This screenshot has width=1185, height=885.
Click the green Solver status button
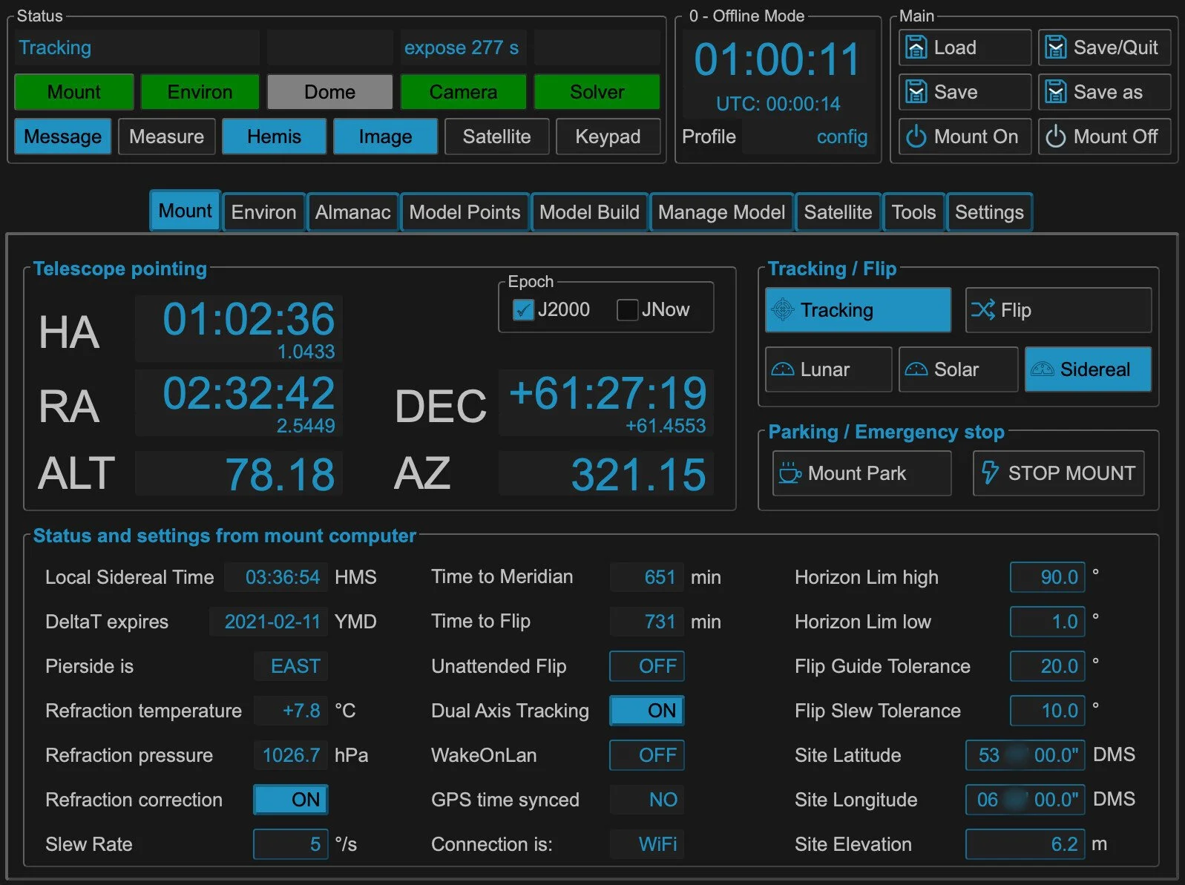597,92
